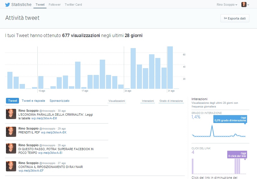Sort by the Interazioni column header
This screenshot has width=257, height=179.
148,101
